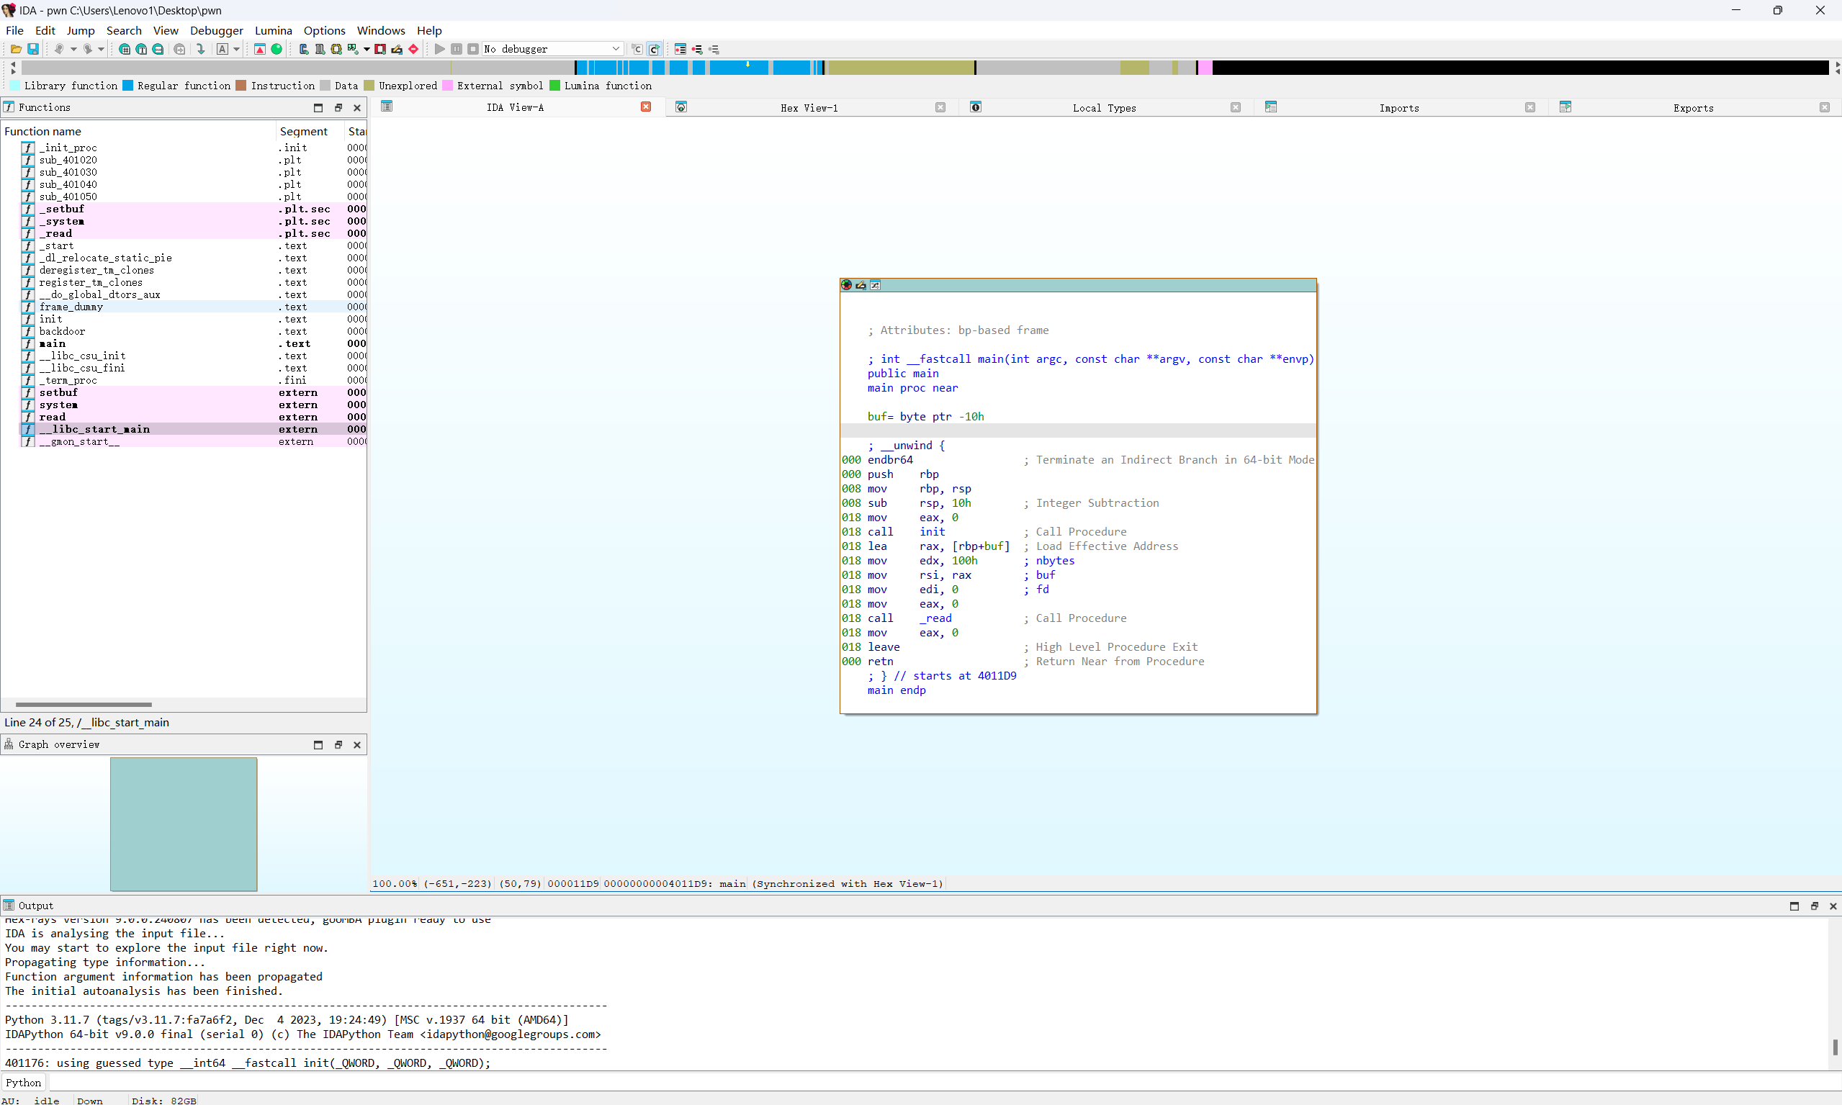Switch to the Imports tab
The width and height of the screenshot is (1842, 1105).
pyautogui.click(x=1398, y=108)
